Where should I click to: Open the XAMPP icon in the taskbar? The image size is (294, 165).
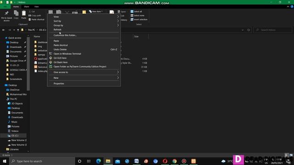click(193, 161)
